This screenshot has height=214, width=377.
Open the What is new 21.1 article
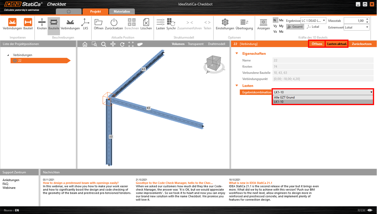pos(251,183)
